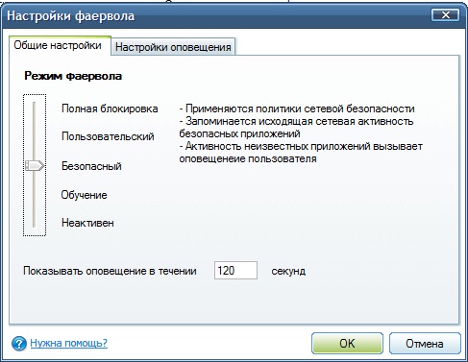
Task: Switch to the Общие настройки tab
Action: click(x=58, y=45)
